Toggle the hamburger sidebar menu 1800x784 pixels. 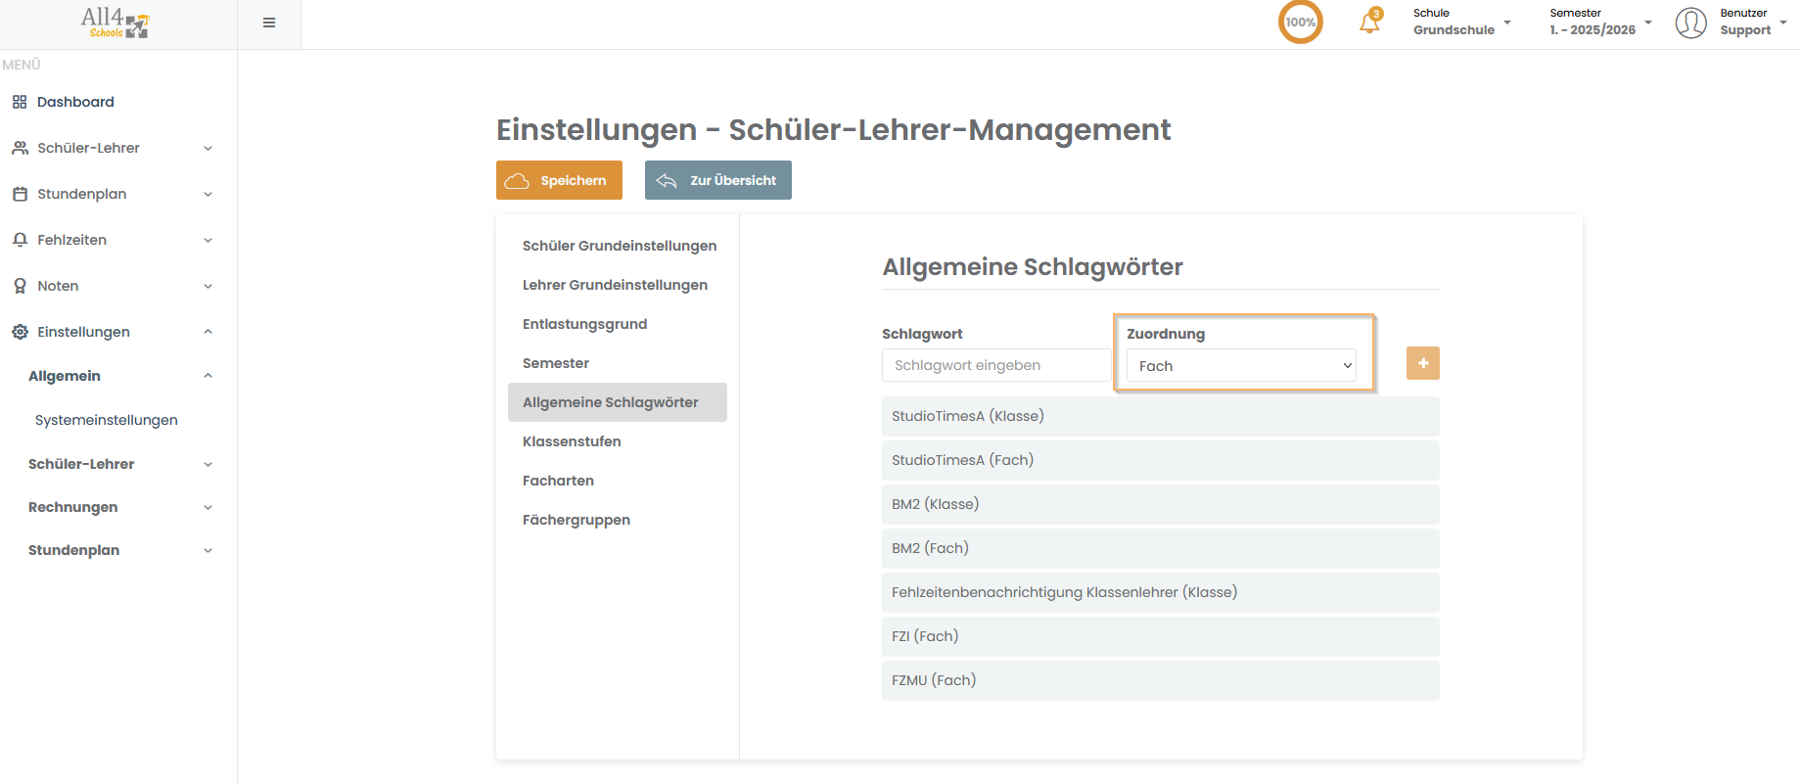[269, 23]
